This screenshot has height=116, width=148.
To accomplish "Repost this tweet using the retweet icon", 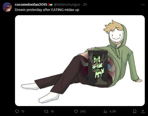I will [x=46, y=111].
